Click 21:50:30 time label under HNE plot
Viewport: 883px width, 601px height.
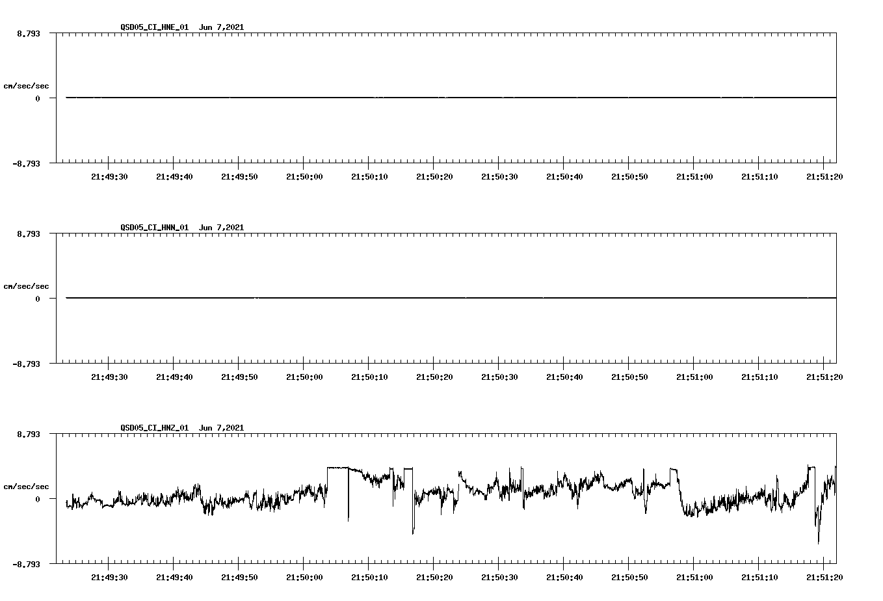[499, 177]
